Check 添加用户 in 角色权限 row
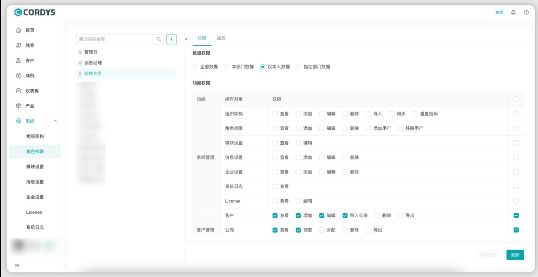This screenshot has width=538, height=277. click(369, 128)
